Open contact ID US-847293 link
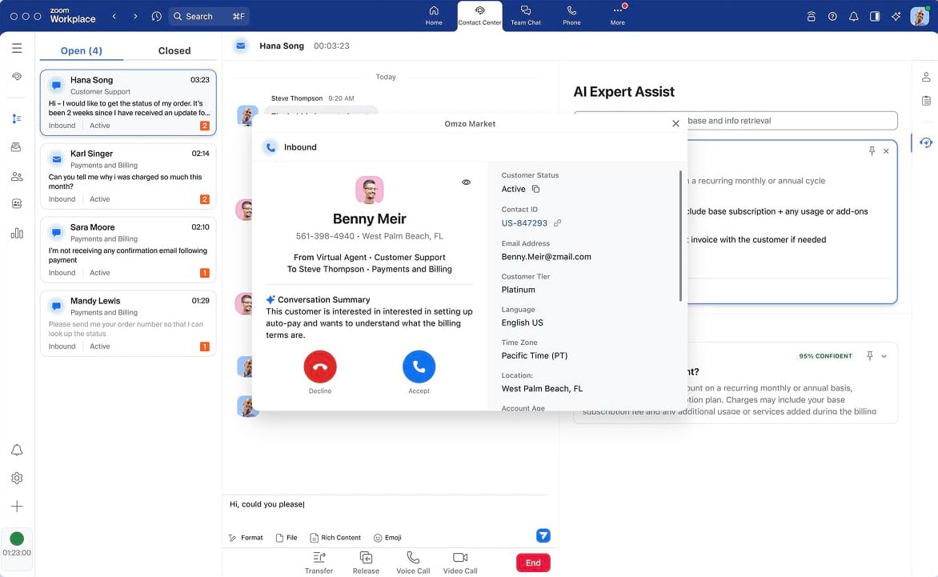Screen dimensions: 938x577 [x=557, y=223]
